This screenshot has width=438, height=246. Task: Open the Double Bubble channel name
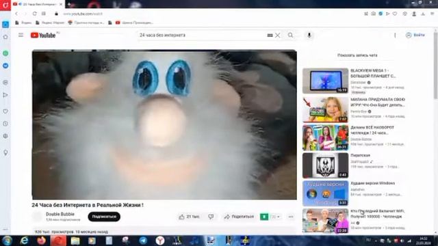click(x=60, y=214)
